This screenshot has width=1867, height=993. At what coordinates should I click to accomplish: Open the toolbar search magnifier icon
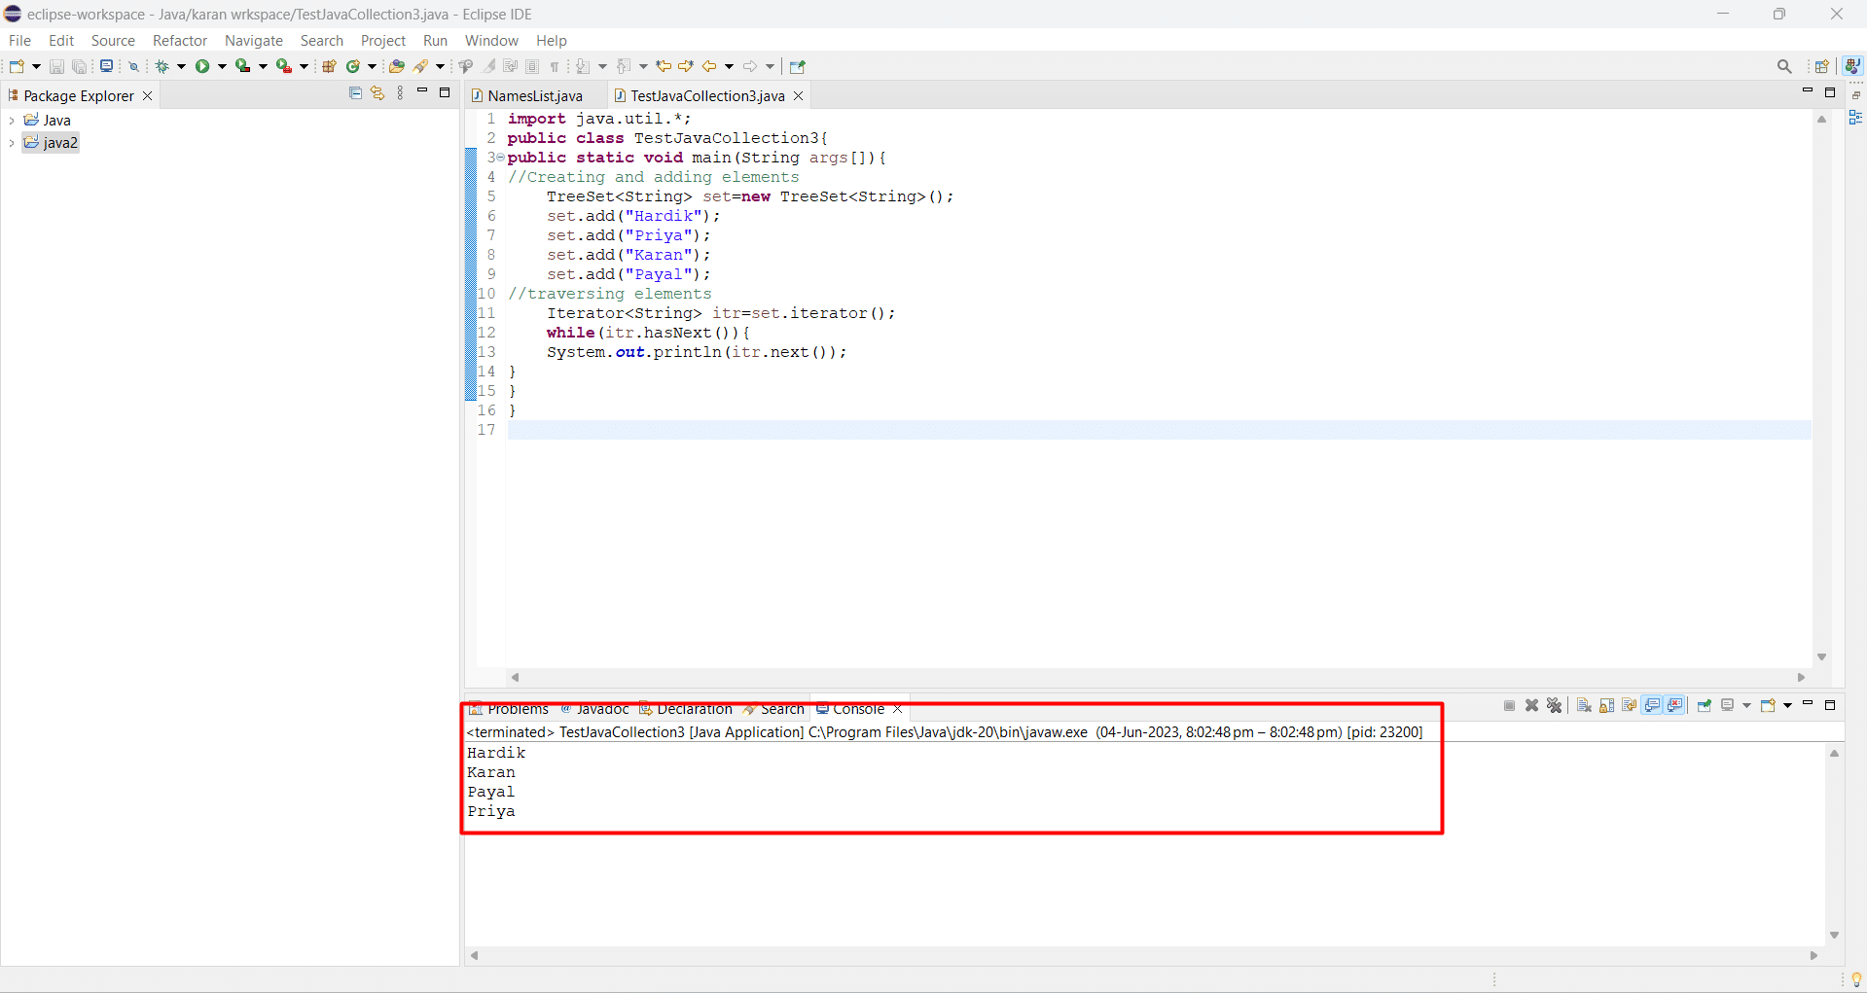pos(1783,66)
